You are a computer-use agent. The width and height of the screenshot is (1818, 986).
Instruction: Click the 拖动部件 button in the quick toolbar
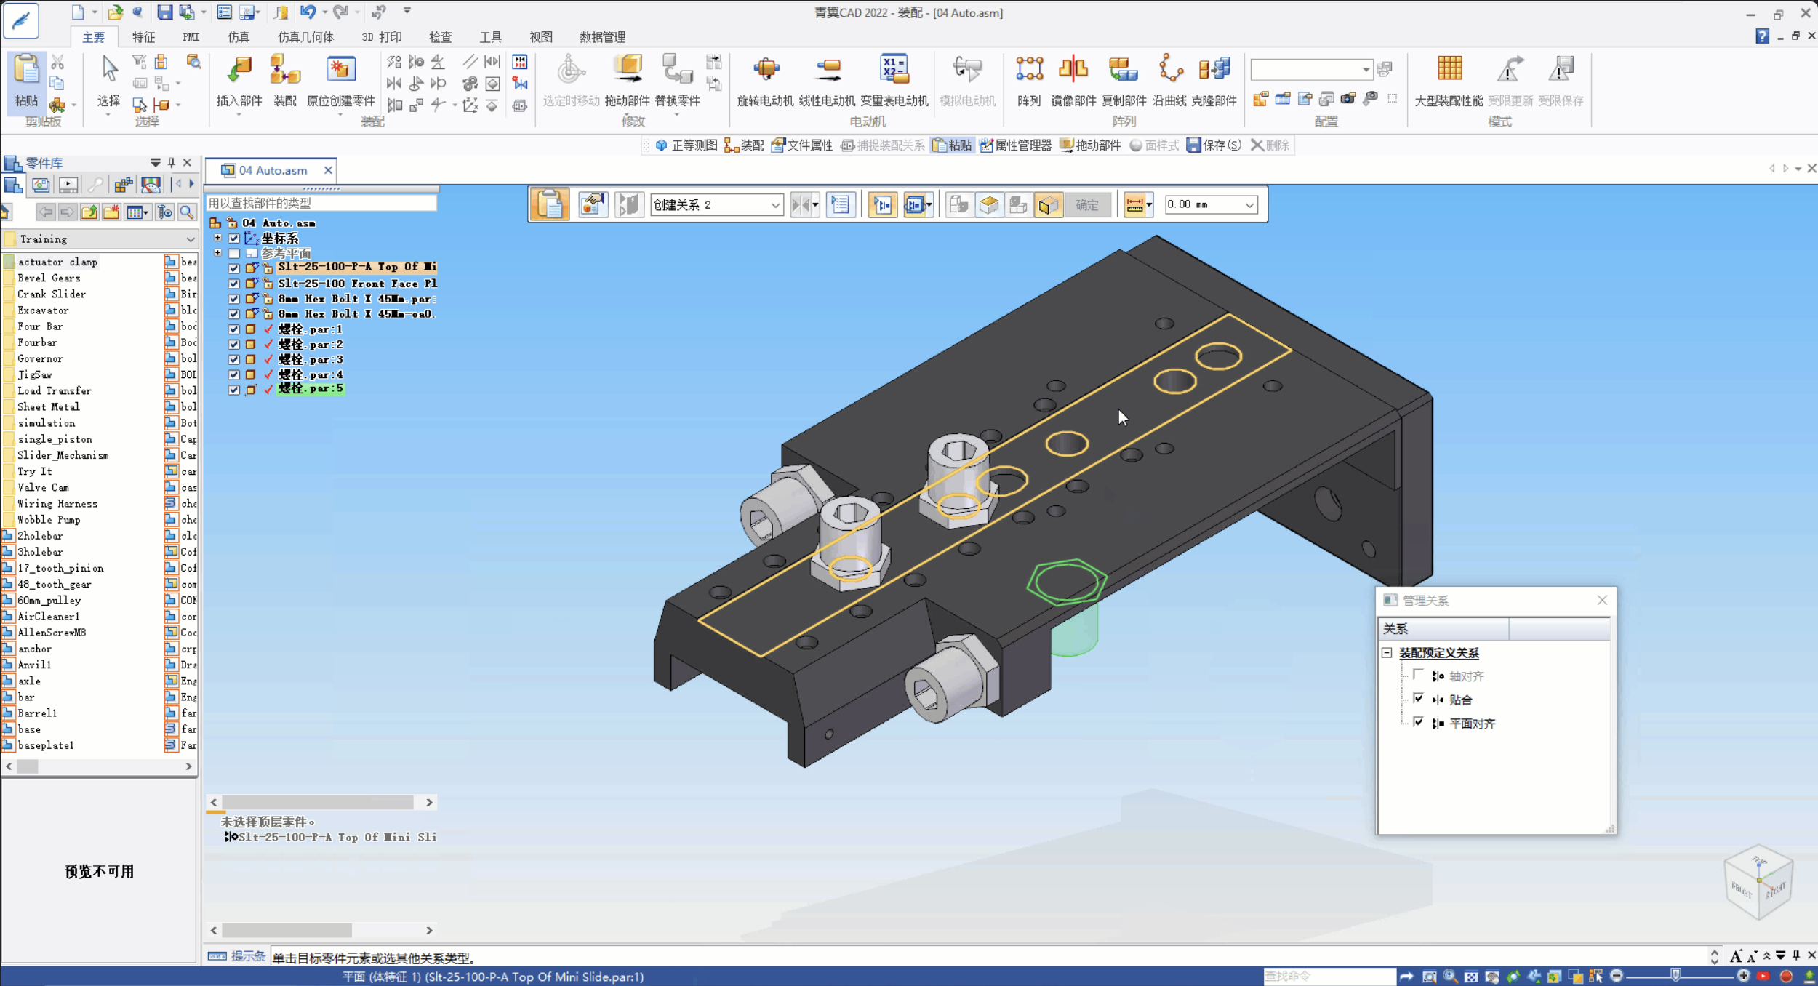point(1090,145)
